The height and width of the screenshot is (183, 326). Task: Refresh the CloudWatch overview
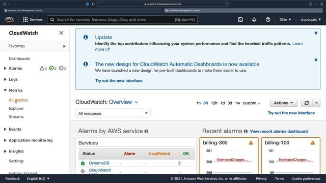coord(307,103)
